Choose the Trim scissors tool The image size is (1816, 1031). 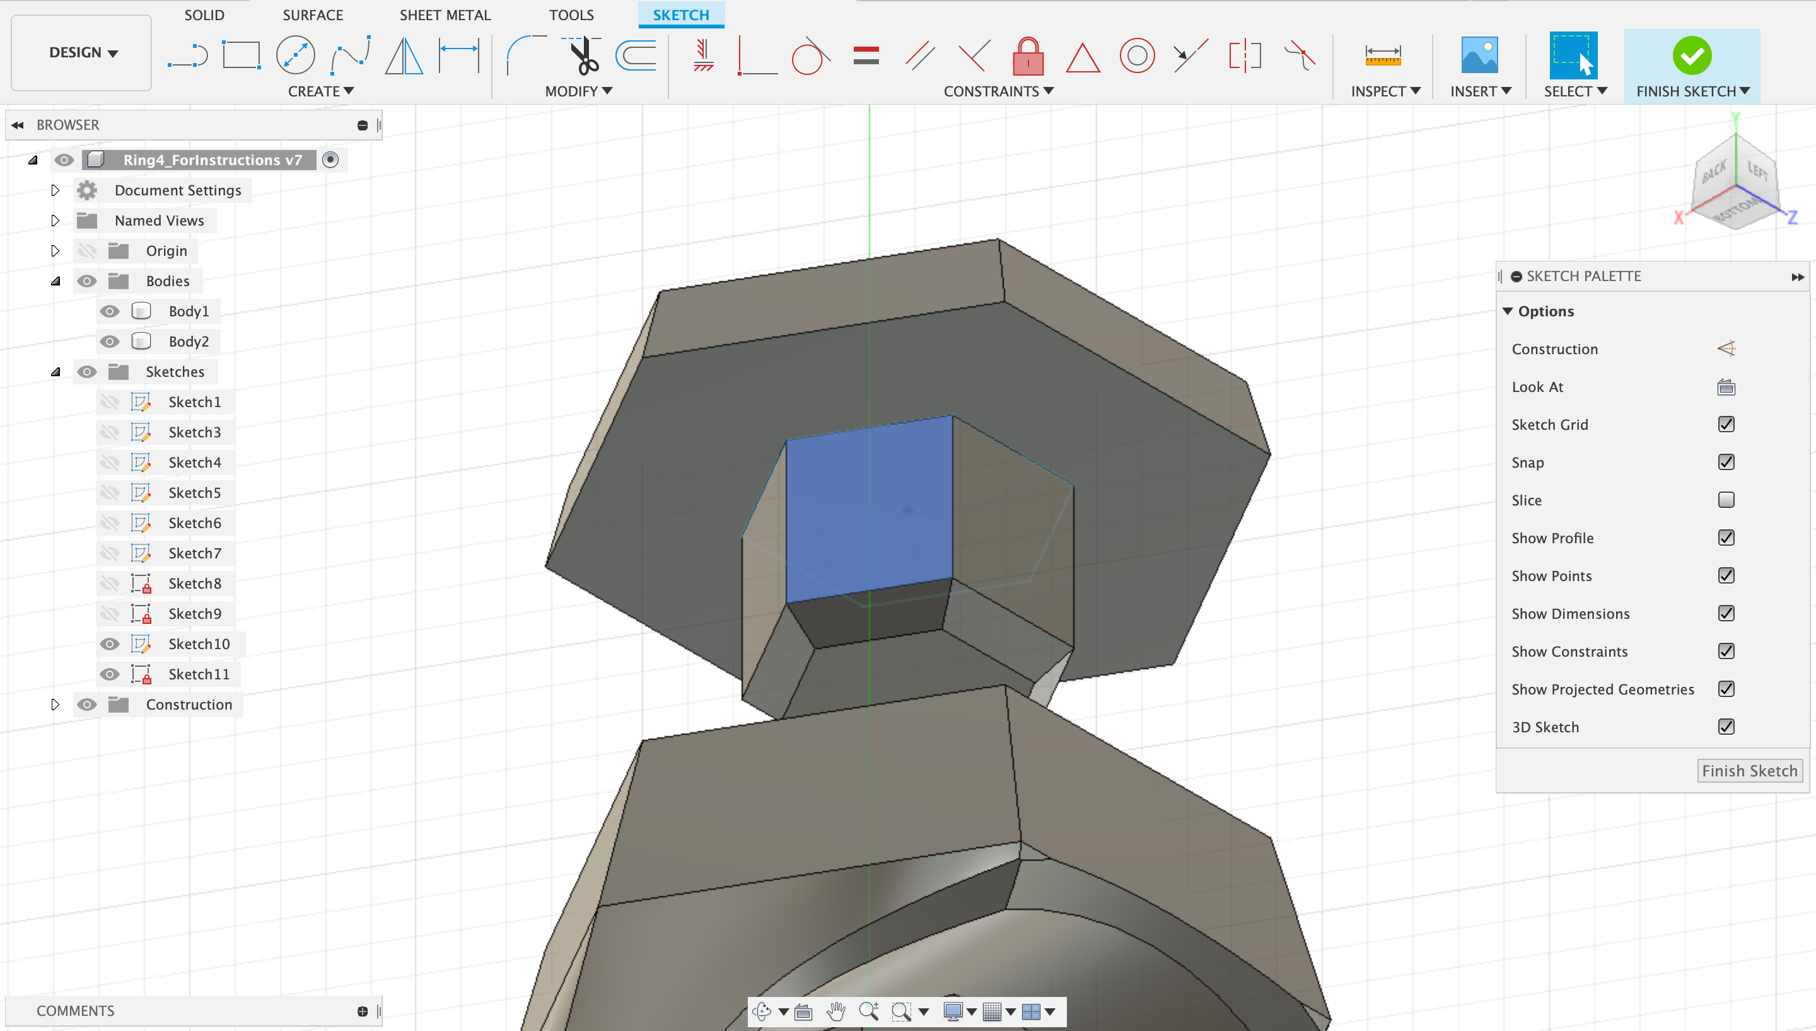tap(584, 55)
